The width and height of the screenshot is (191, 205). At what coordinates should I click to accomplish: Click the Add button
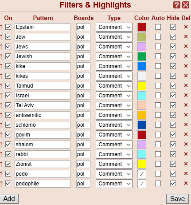click(9, 199)
